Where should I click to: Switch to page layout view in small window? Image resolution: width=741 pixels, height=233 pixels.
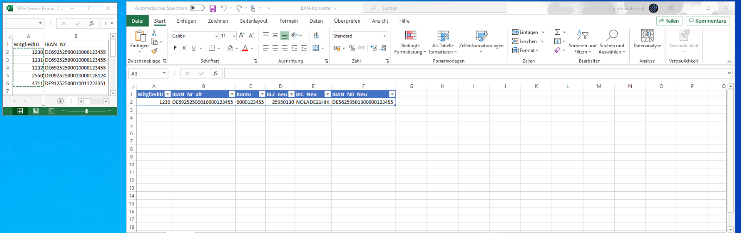tap(36, 111)
